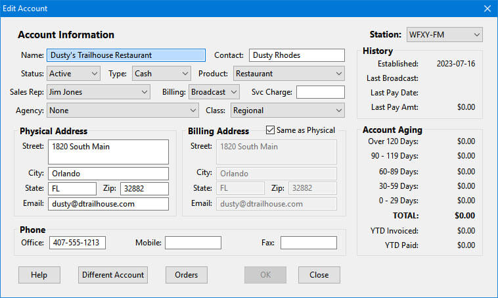The image size is (498, 298).
Task: Open Orders for this account
Action: pos(186,275)
